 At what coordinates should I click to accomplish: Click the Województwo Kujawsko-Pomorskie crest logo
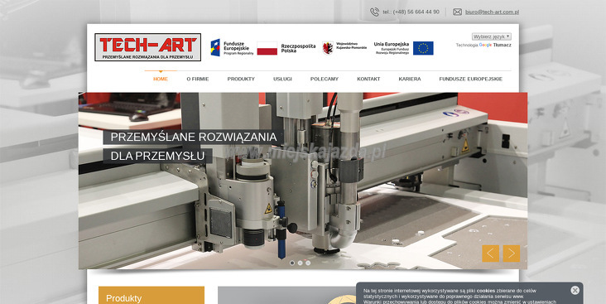click(344, 48)
